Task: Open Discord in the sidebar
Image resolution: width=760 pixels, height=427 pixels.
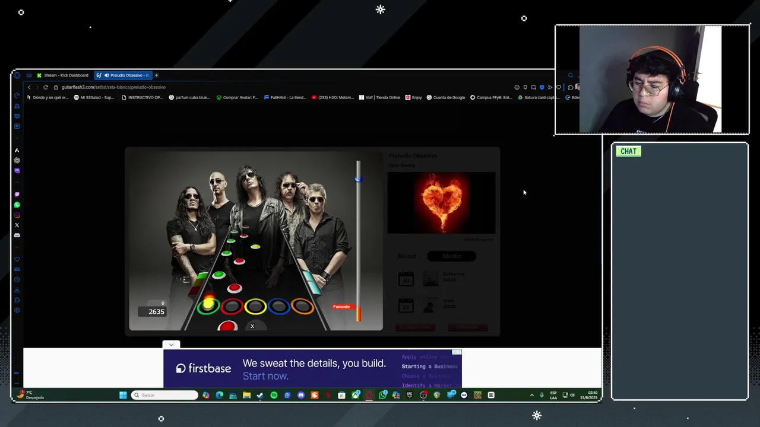Action: (x=17, y=235)
